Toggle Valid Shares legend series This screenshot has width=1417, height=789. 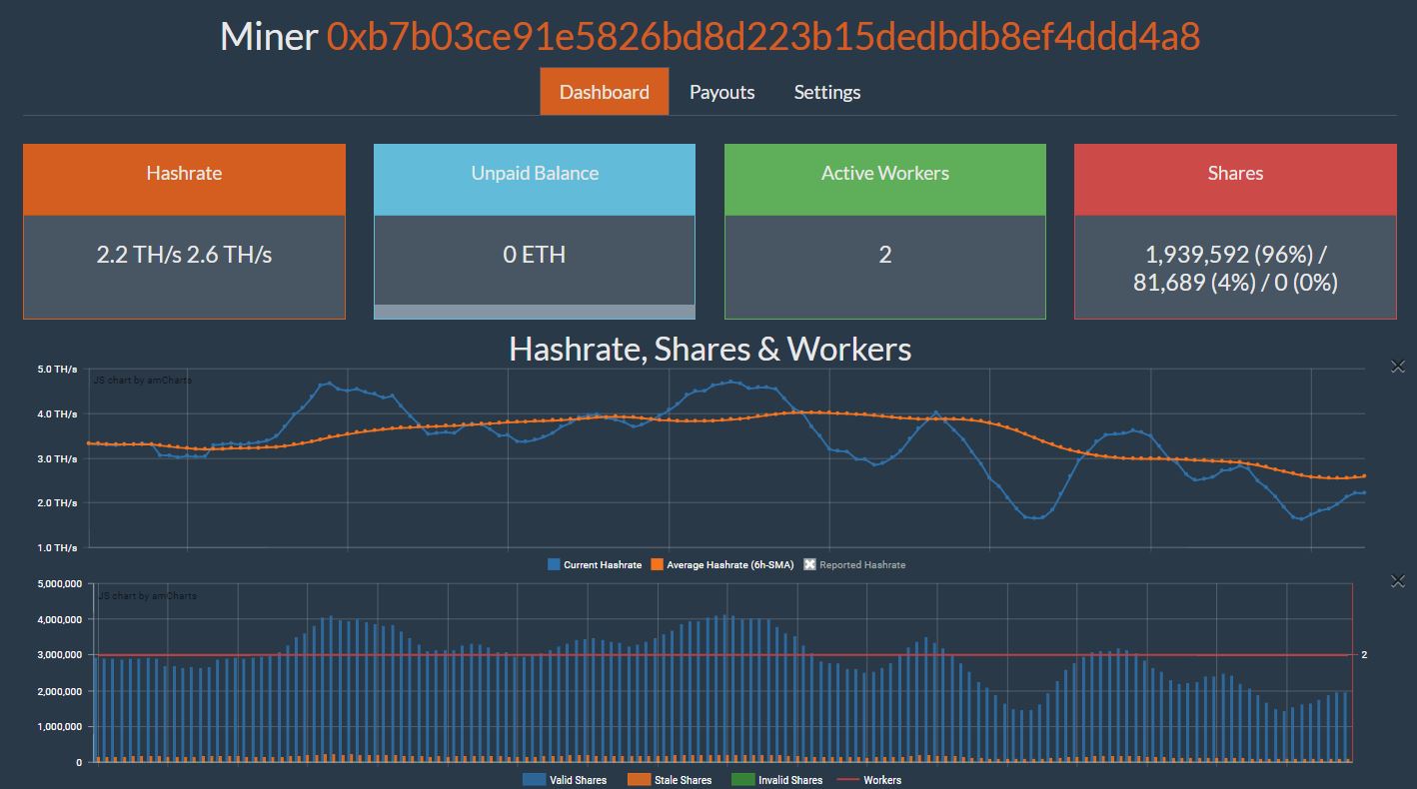(x=565, y=780)
